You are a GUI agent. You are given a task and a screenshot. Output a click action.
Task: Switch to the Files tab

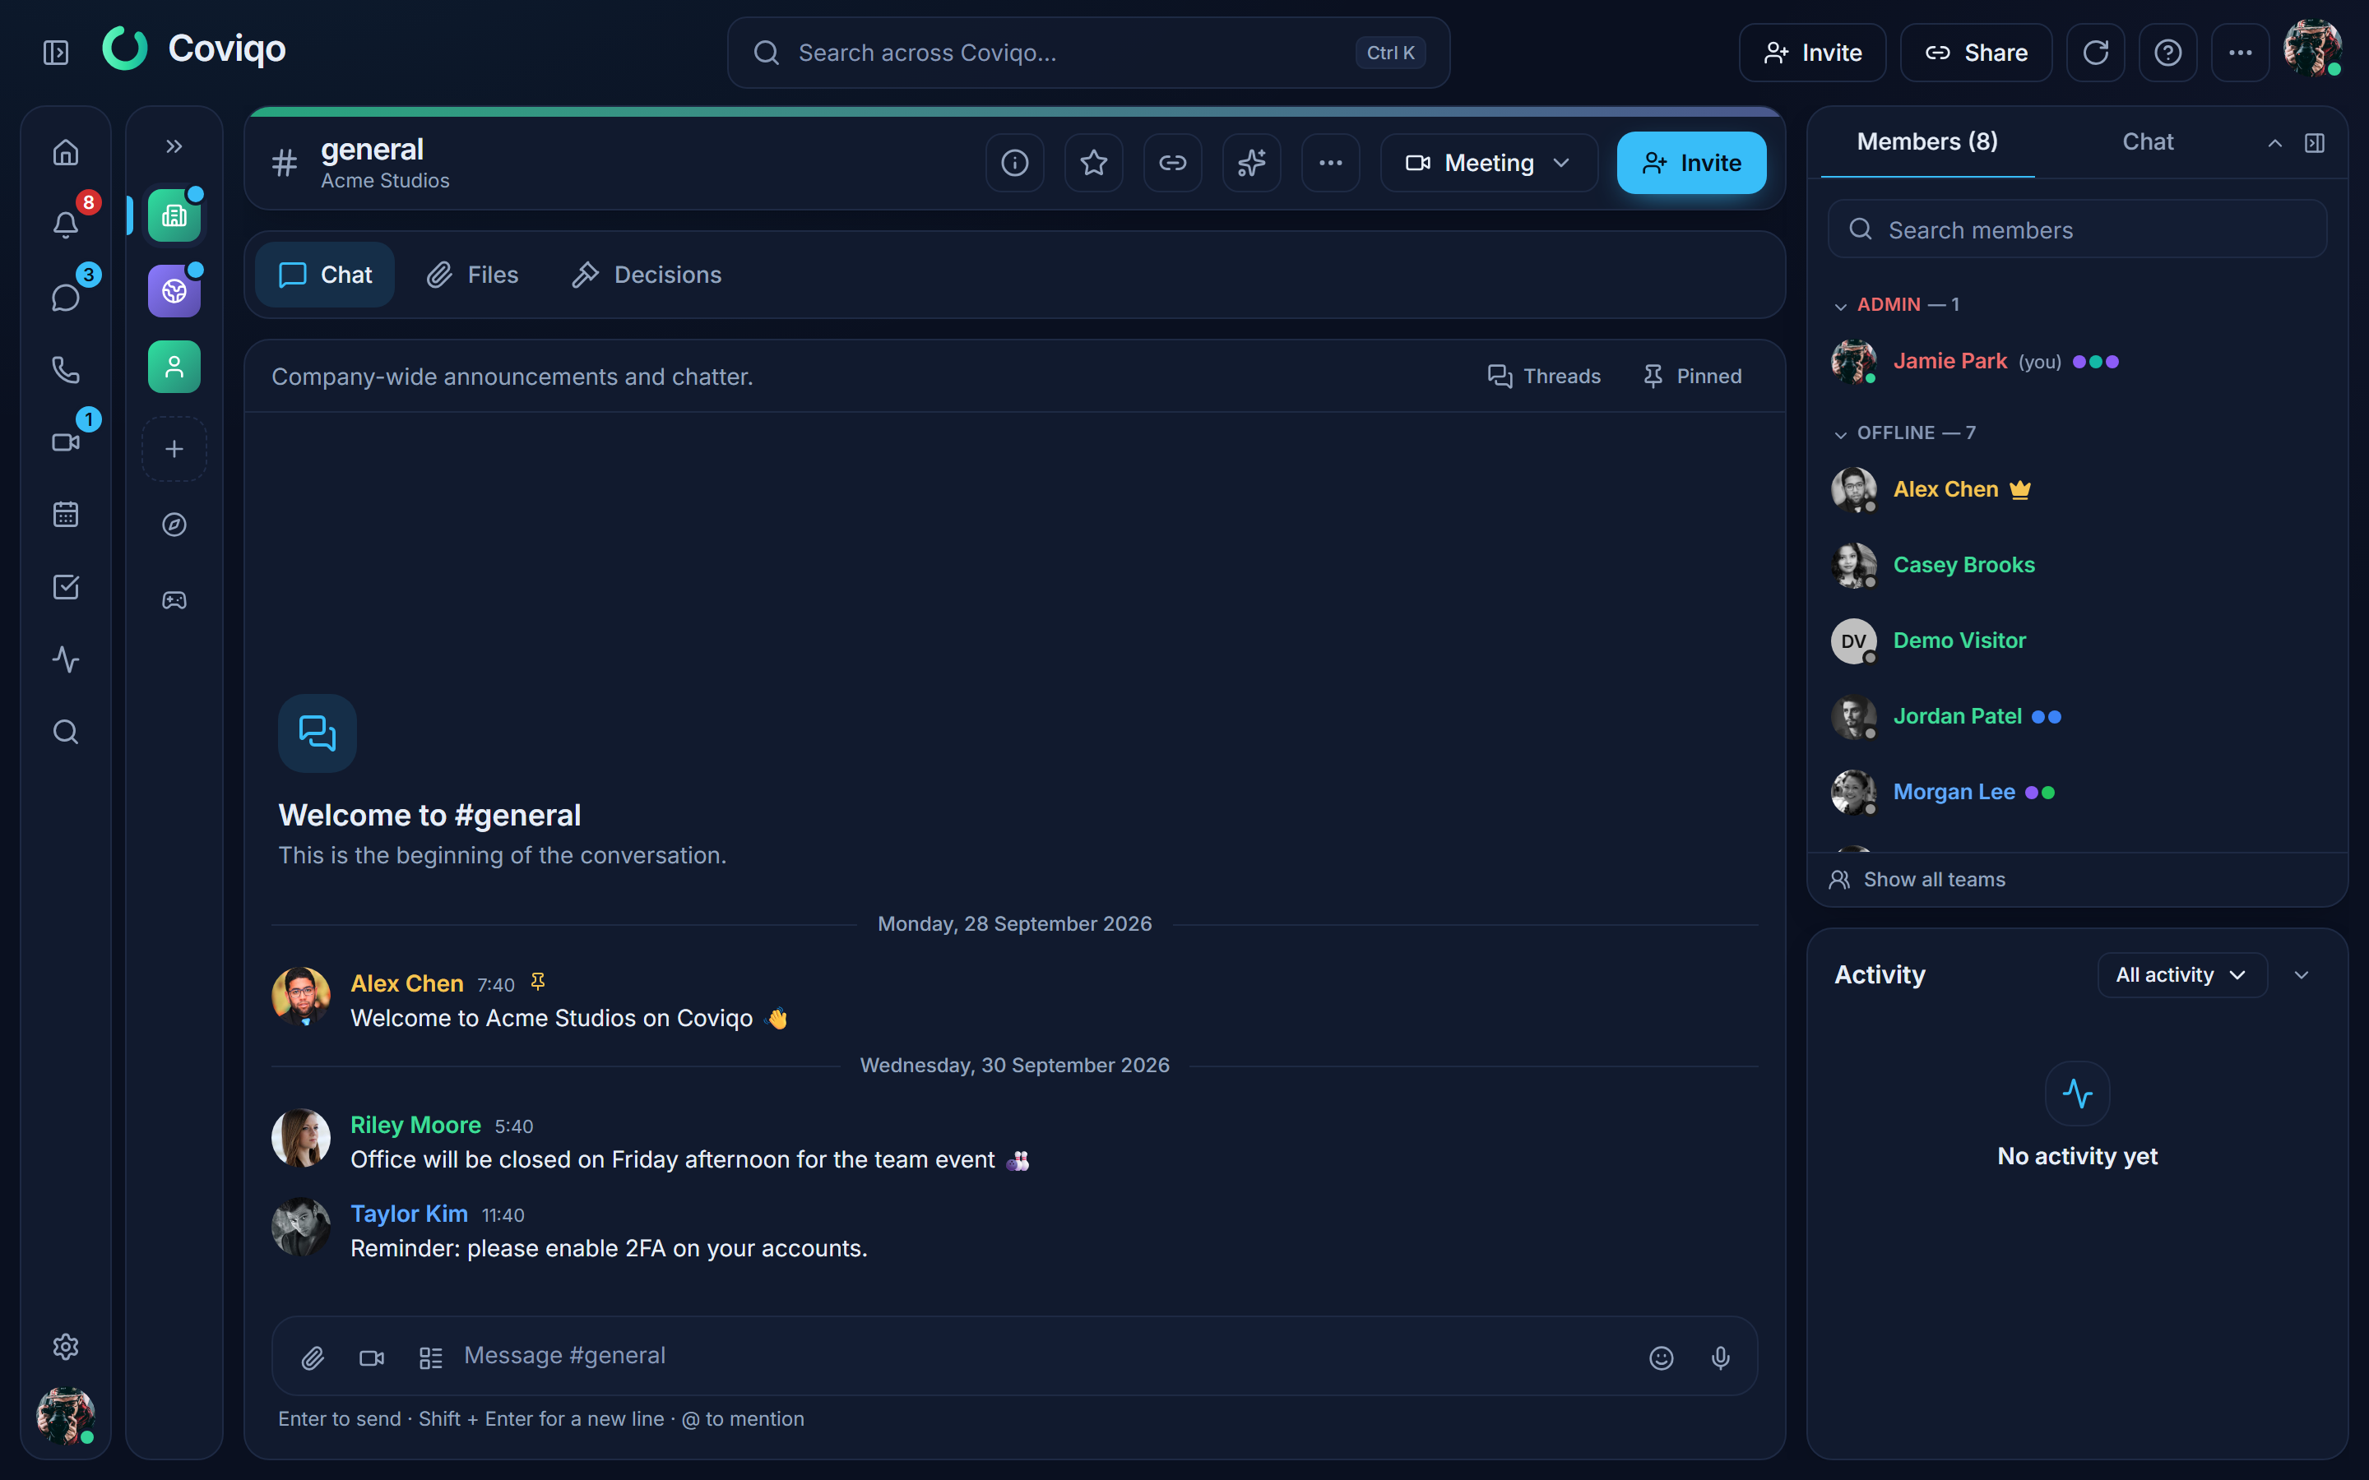tap(473, 275)
